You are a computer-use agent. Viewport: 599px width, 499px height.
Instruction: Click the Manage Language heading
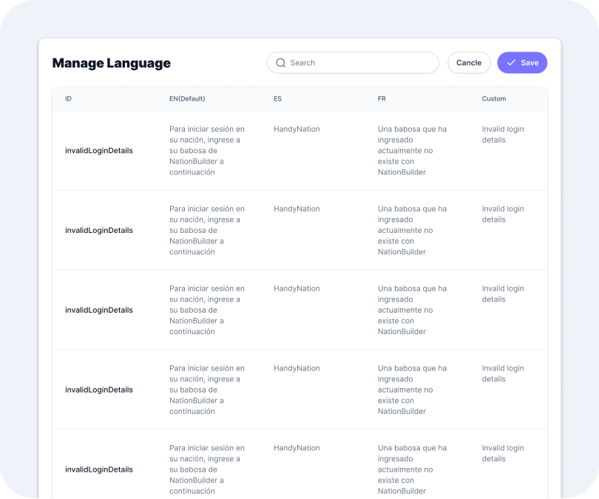point(111,63)
